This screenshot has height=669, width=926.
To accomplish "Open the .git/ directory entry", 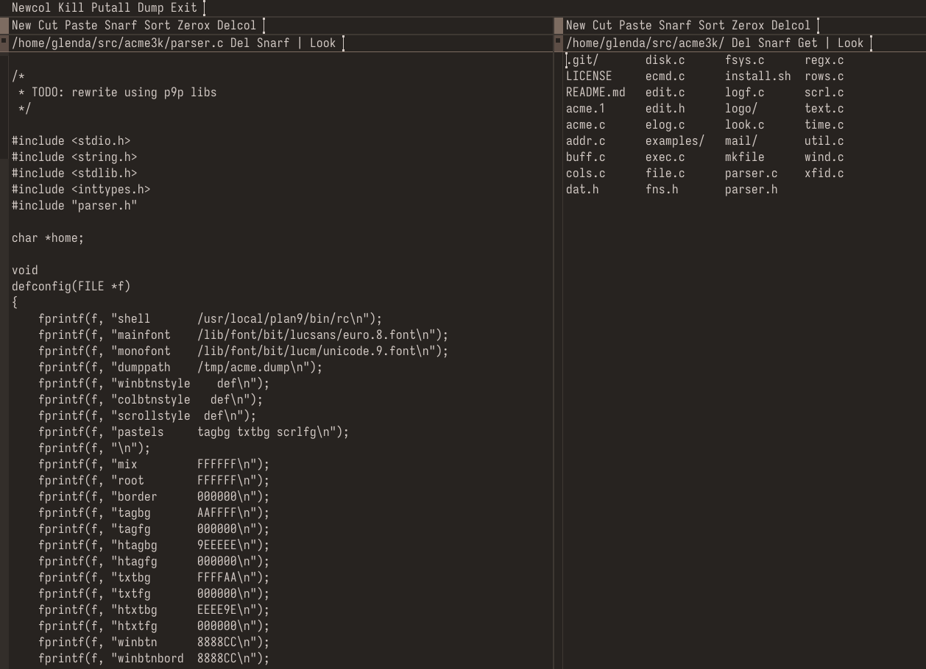I will (582, 60).
